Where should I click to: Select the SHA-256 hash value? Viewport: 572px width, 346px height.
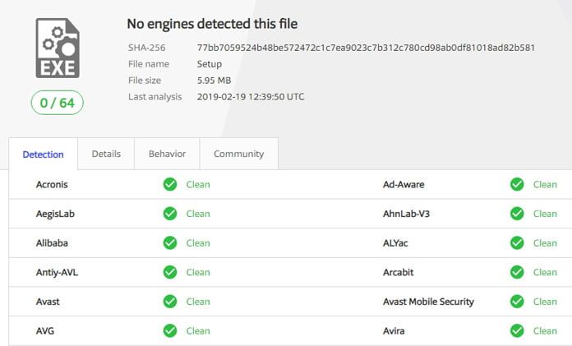(366, 48)
